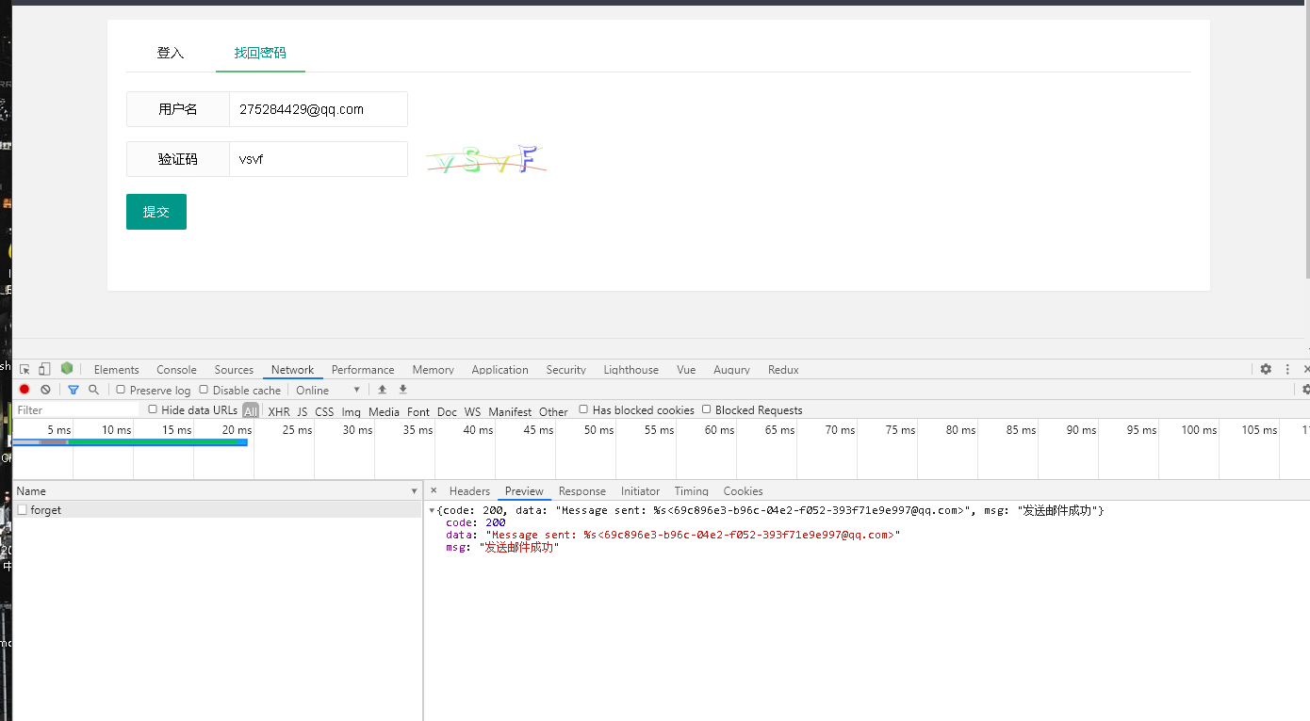
Task: Filter requests by Img
Action: [351, 411]
